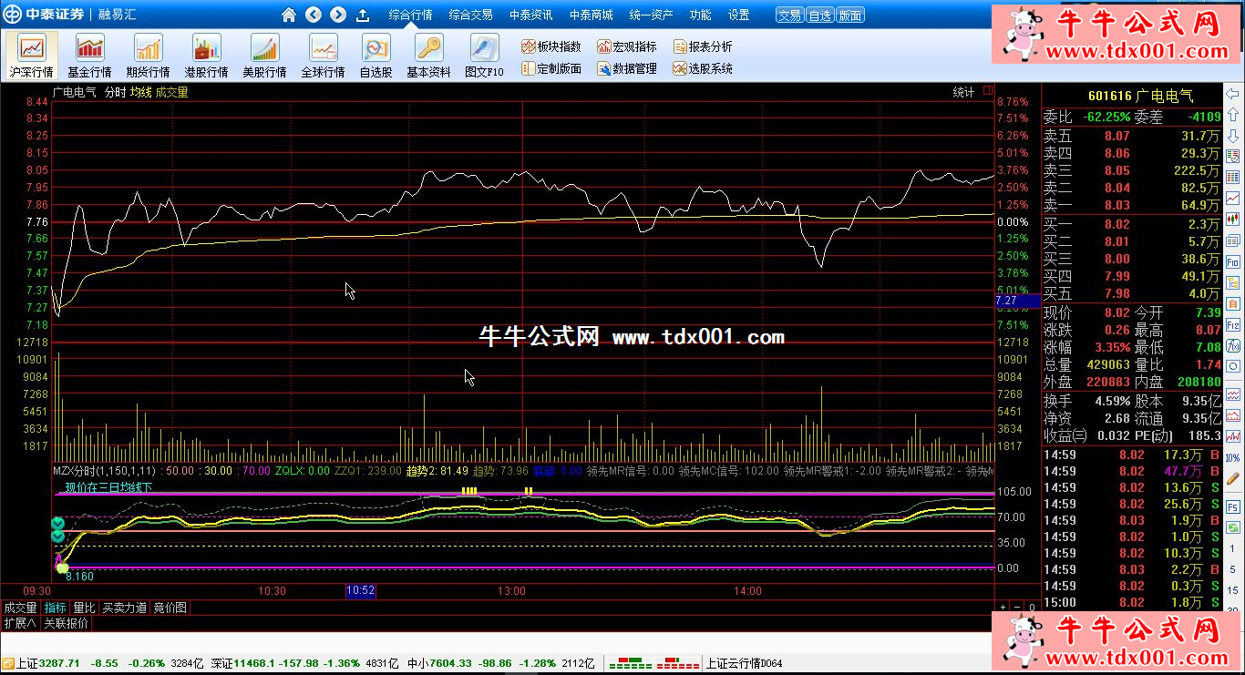Image resolution: width=1245 pixels, height=675 pixels.
Task: Open the 全球行情 global quotes icon
Action: pyautogui.click(x=323, y=56)
